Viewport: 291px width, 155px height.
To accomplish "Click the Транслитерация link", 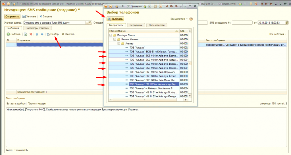I will [37, 103].
